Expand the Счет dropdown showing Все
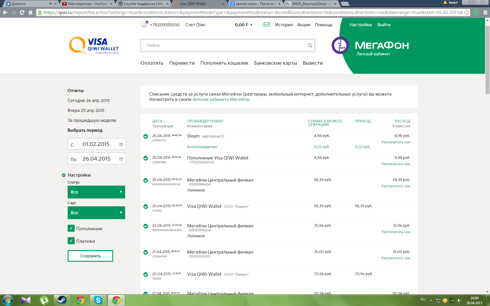This screenshot has height=306, width=490. click(x=96, y=213)
